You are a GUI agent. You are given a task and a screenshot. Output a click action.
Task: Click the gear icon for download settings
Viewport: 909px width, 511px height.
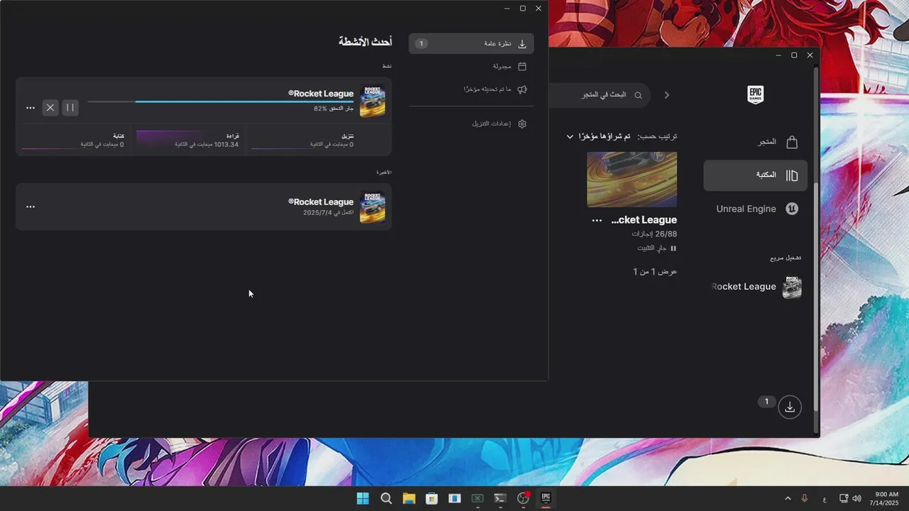point(522,123)
